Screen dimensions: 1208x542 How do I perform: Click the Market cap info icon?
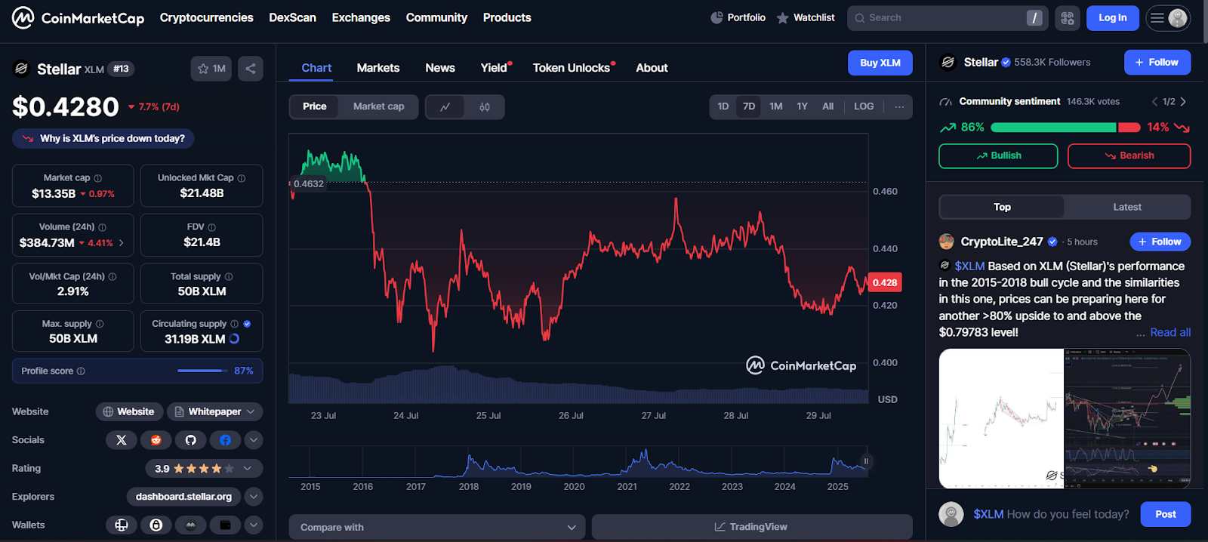coord(98,178)
